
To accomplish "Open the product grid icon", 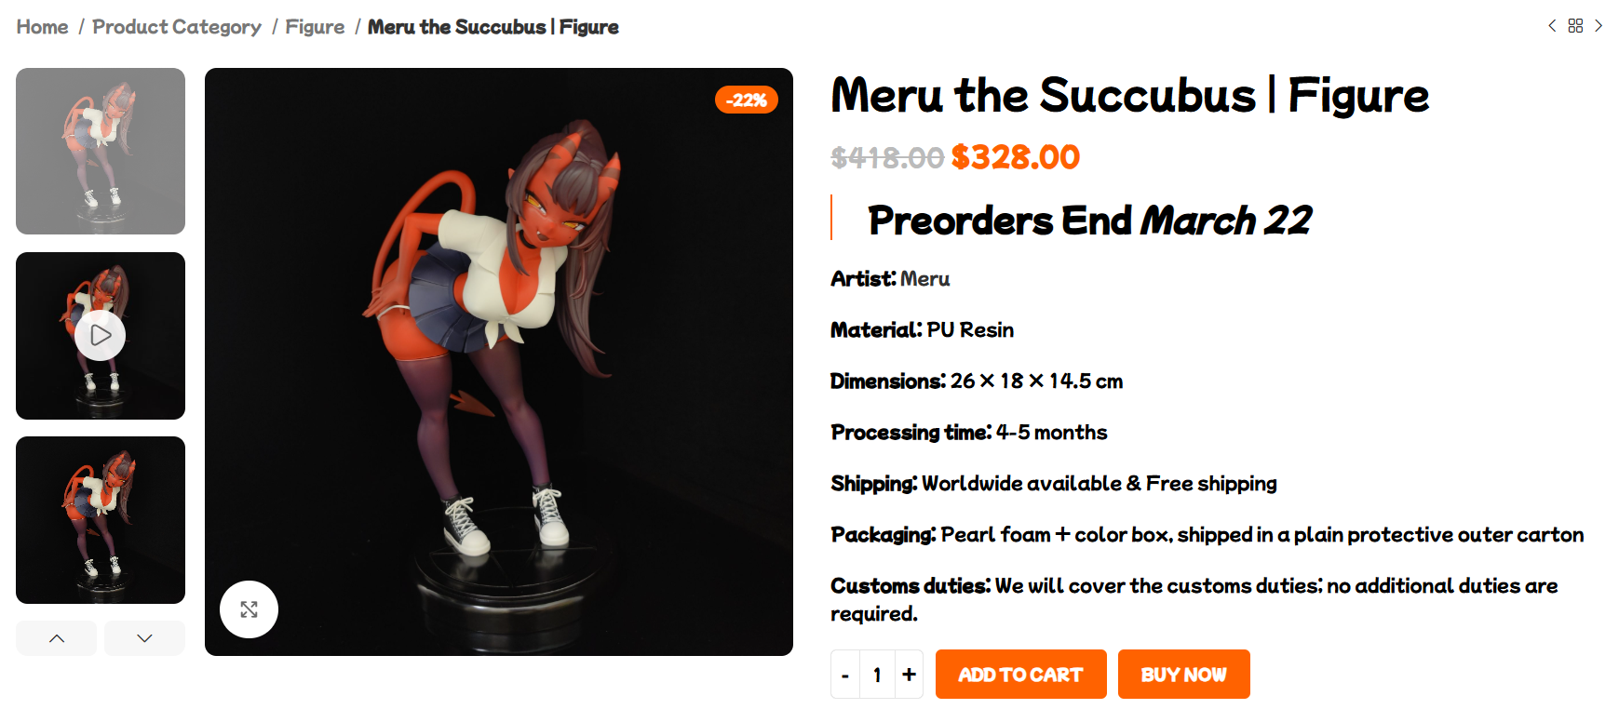I will (1575, 26).
